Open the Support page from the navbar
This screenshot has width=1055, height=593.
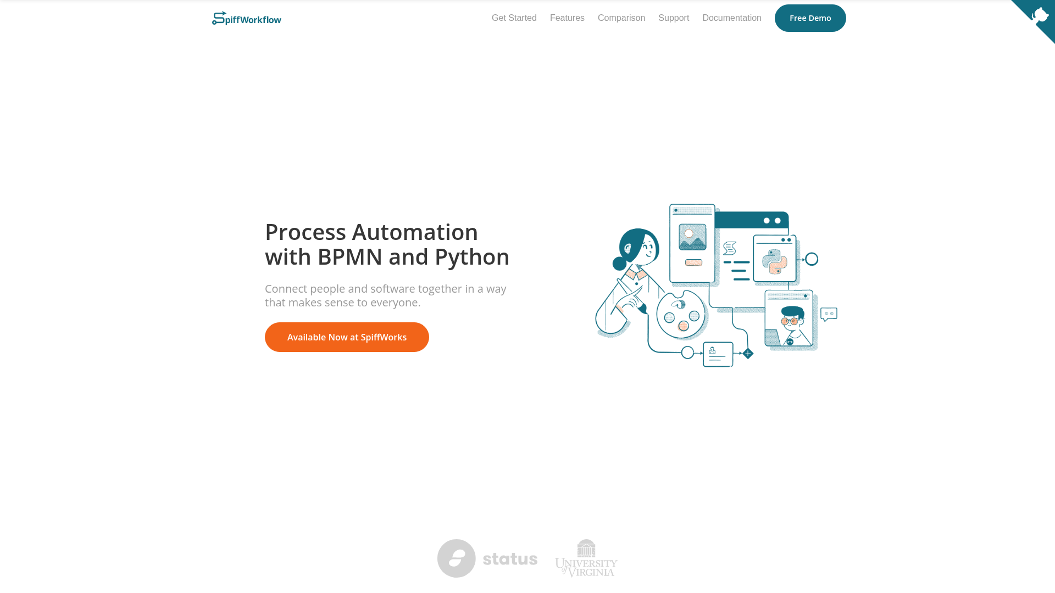coord(674,18)
